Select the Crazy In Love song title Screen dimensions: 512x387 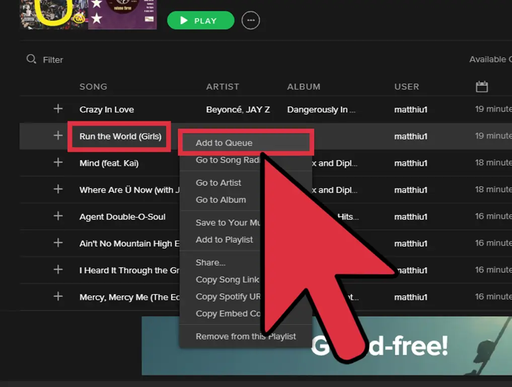click(x=107, y=109)
